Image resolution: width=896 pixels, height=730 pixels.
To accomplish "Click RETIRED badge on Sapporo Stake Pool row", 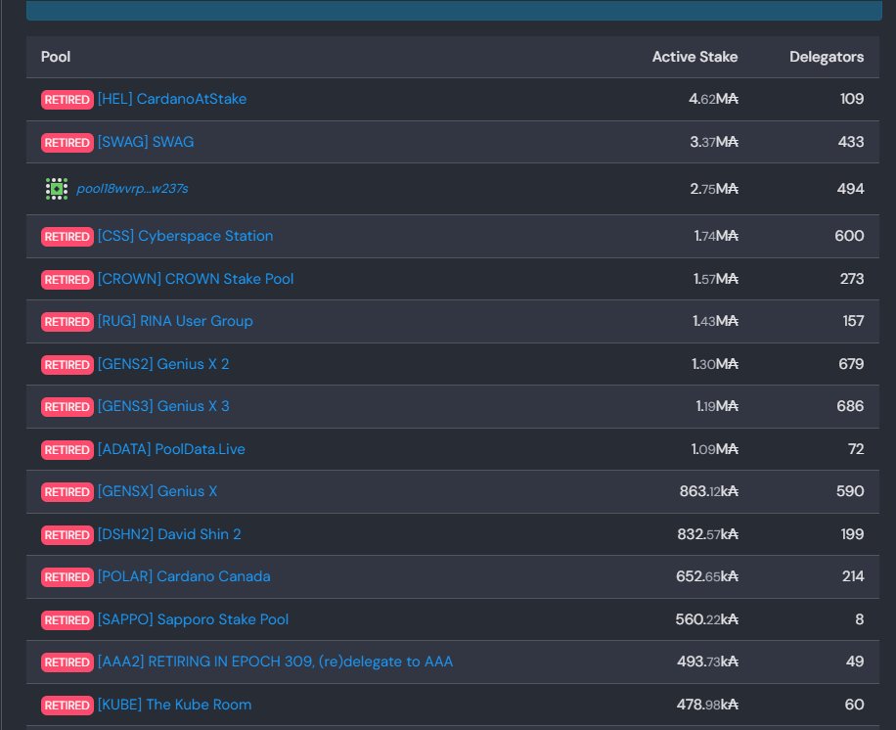I will [x=67, y=619].
